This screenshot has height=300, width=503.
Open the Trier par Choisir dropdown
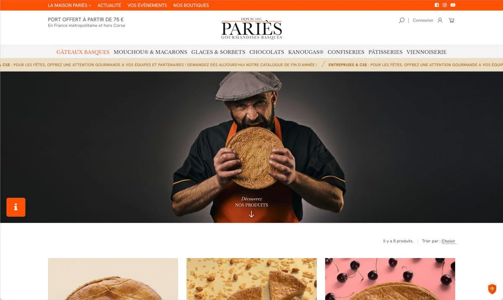coord(448,241)
